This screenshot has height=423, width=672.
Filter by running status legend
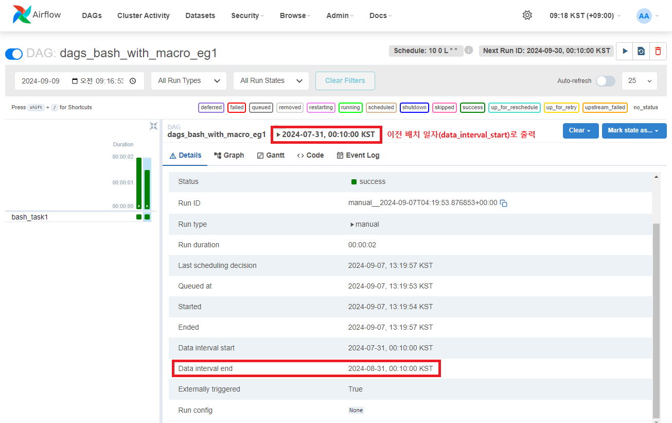[x=350, y=108]
